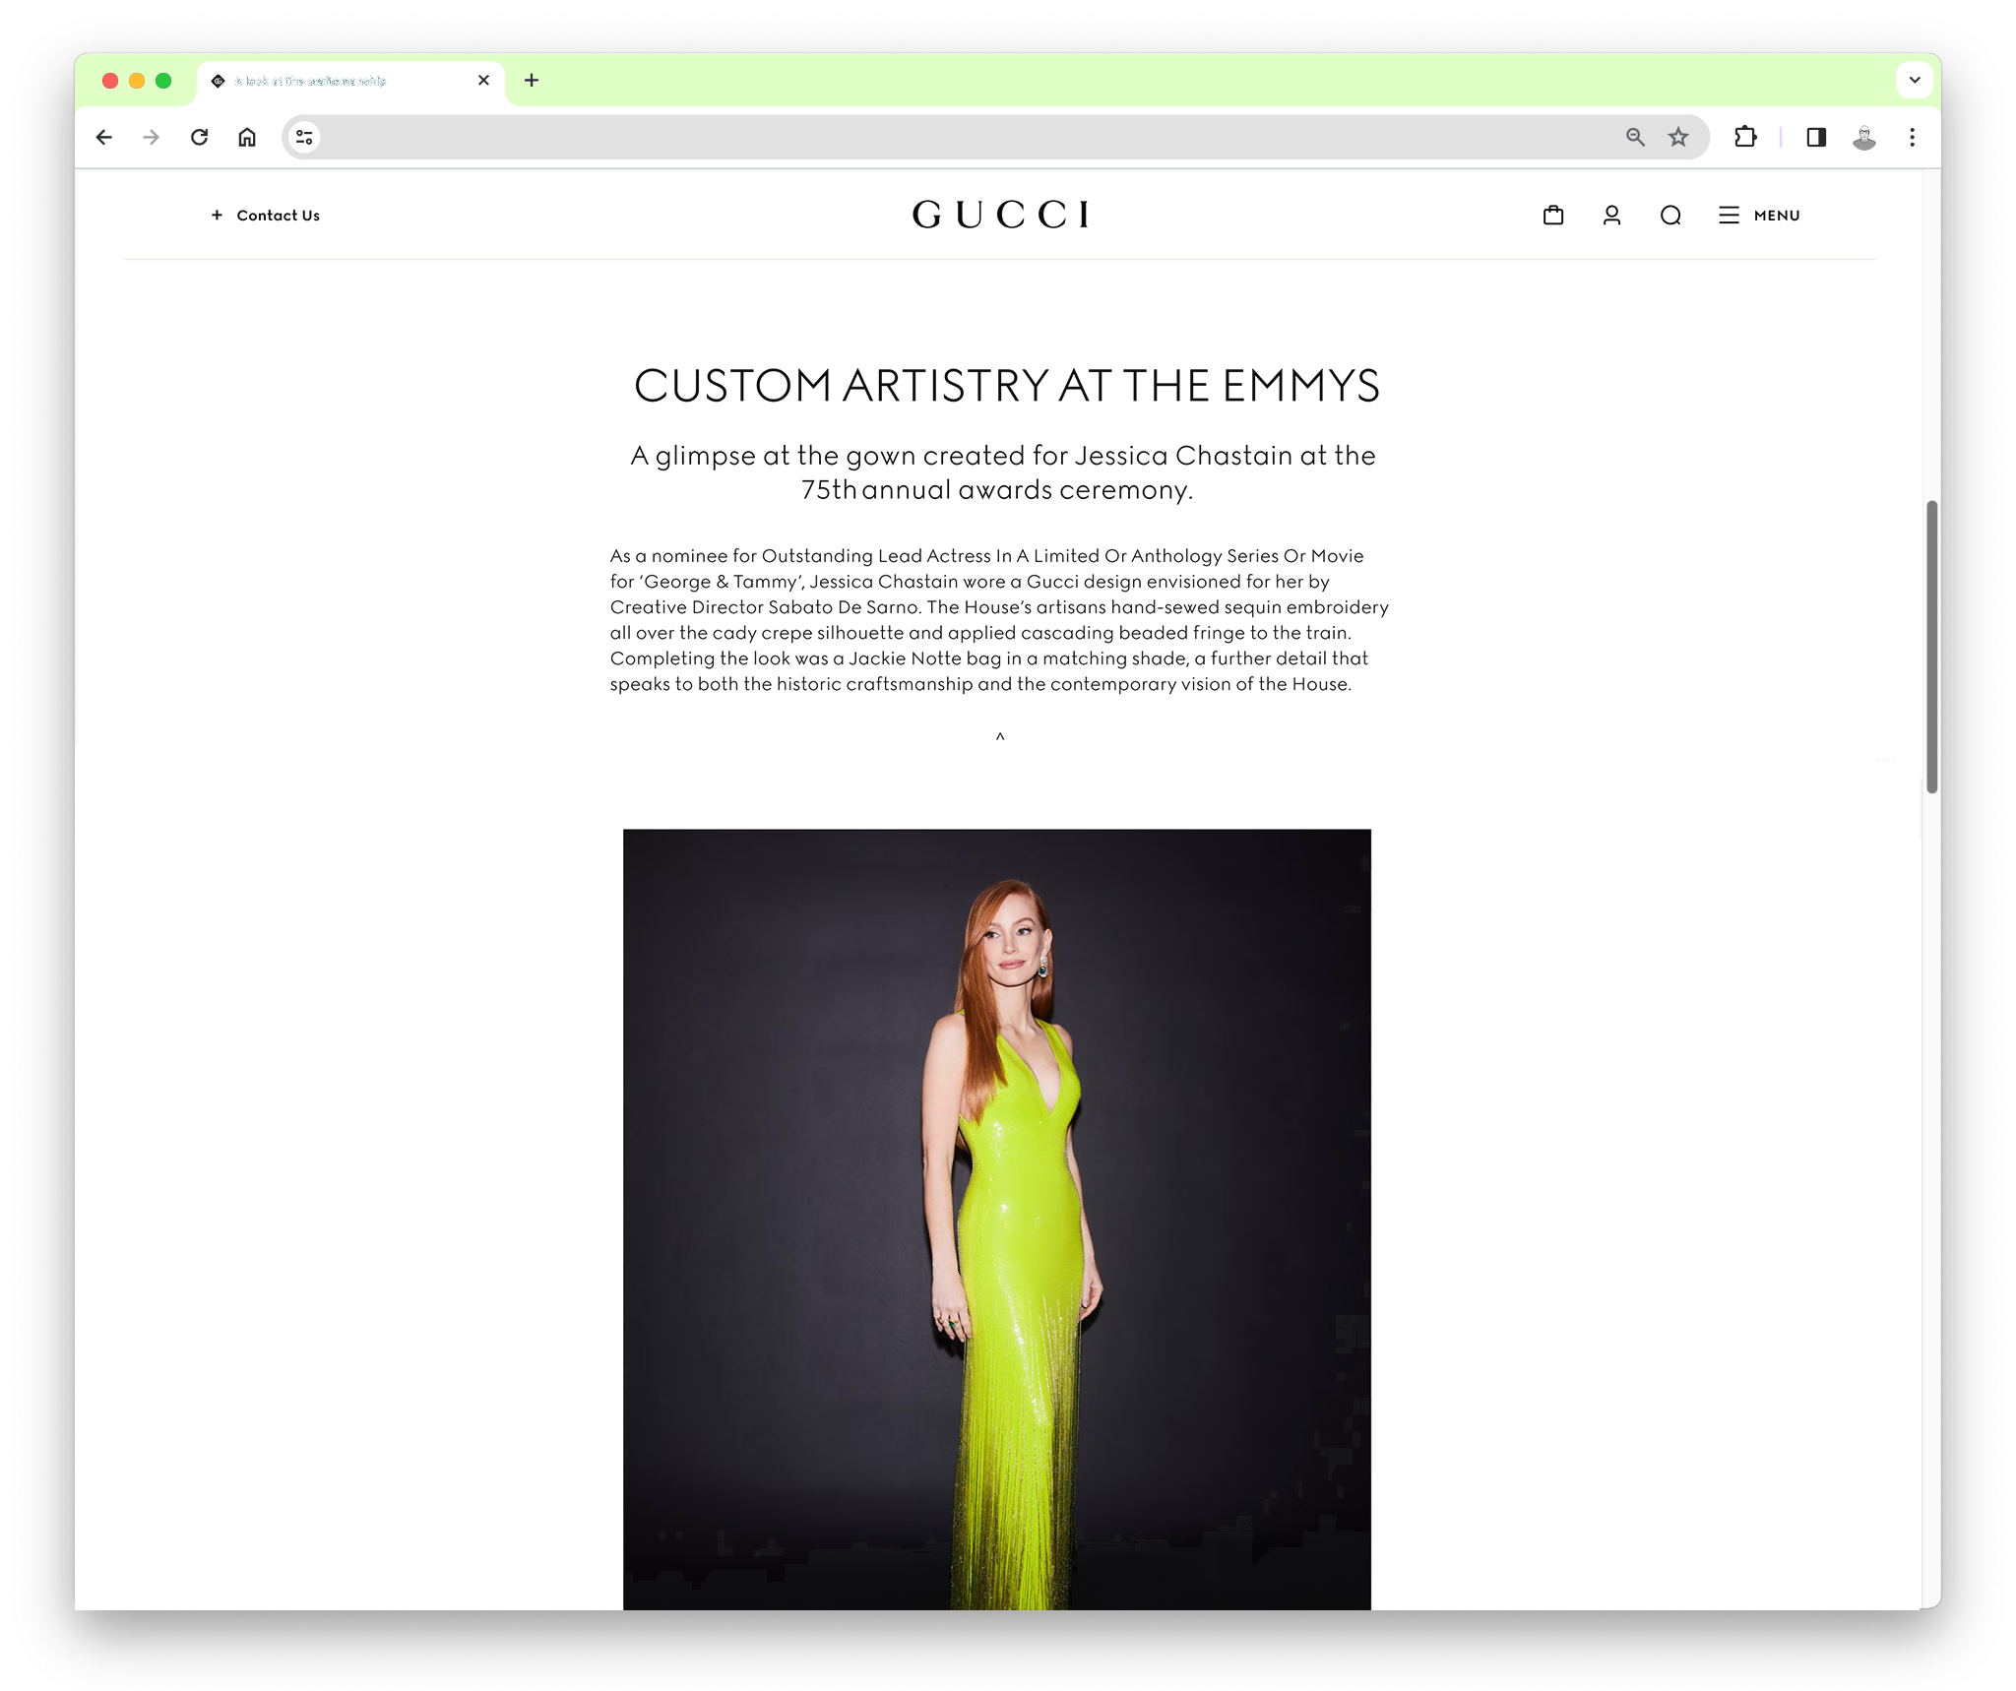Open the Chrome profile avatar
The height and width of the screenshot is (1691, 2016).
click(x=1863, y=137)
